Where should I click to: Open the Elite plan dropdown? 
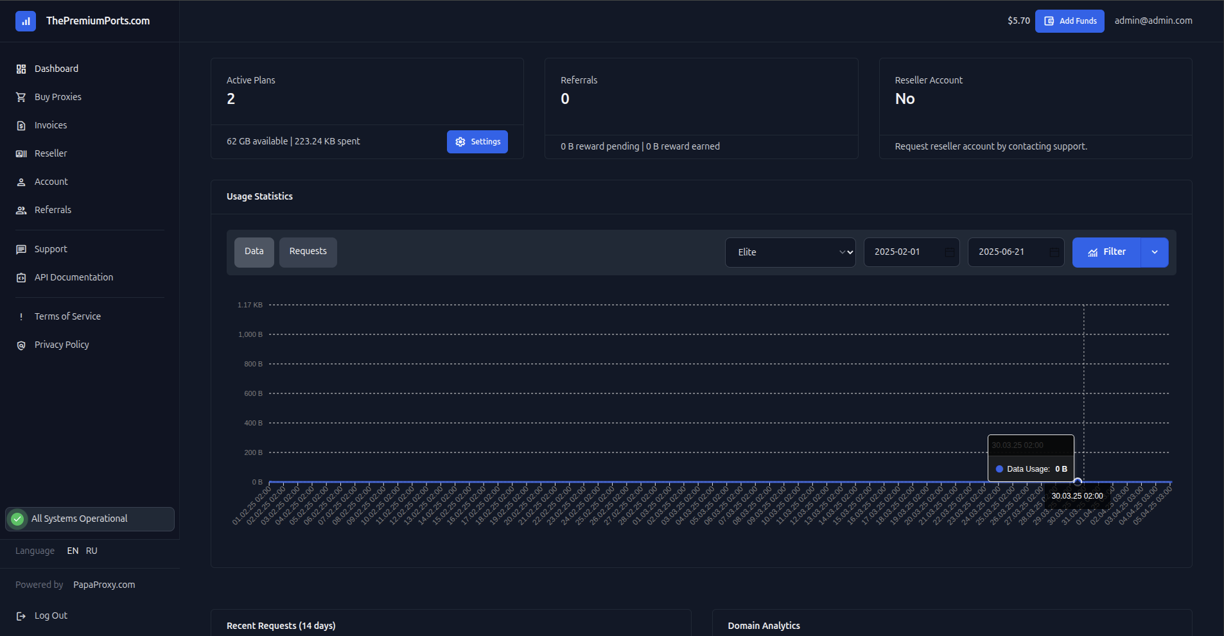pyautogui.click(x=791, y=252)
